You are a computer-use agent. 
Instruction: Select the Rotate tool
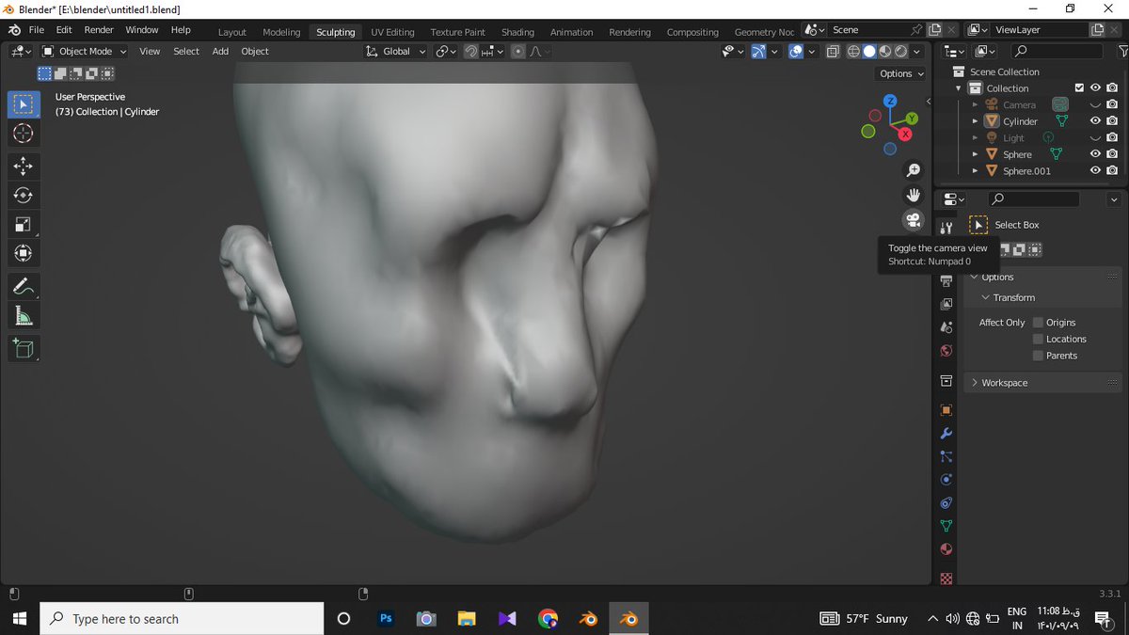pos(24,194)
